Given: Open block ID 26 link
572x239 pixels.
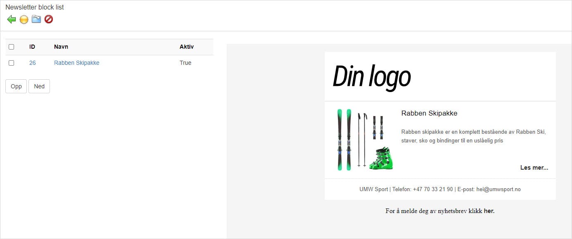Looking at the screenshot, I should point(33,63).
